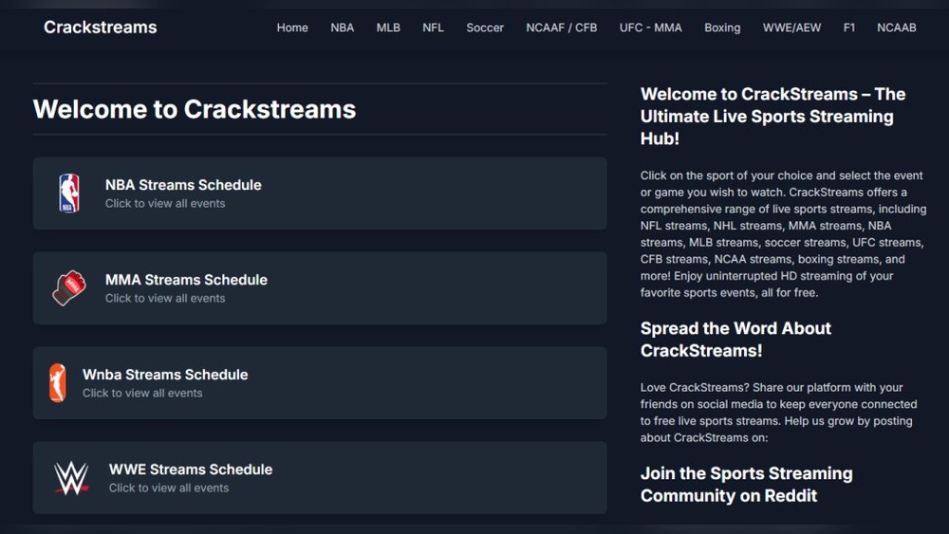This screenshot has height=534, width=949.
Task: Click the Crackstreams site logo text
Action: tap(101, 28)
